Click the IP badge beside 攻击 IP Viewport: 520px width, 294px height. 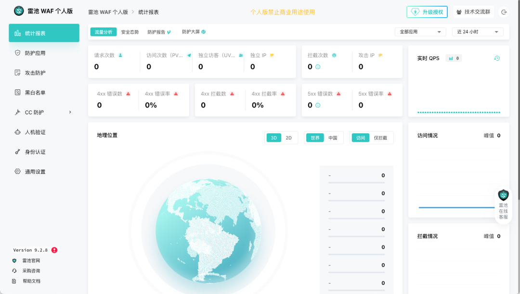click(380, 55)
